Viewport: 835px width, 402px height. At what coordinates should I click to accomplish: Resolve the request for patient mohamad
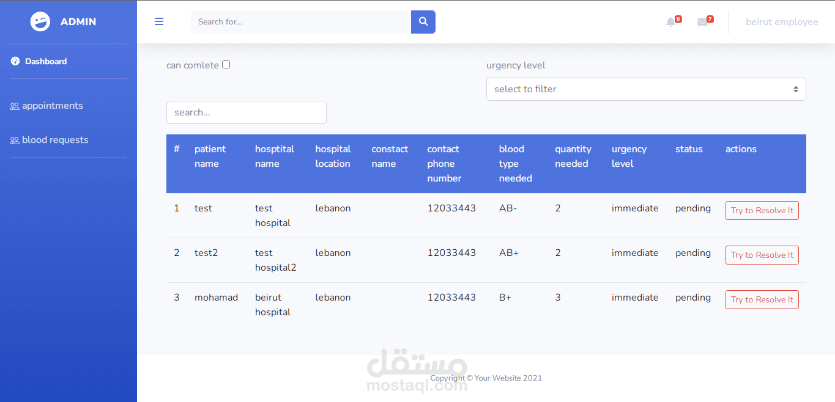tap(762, 299)
